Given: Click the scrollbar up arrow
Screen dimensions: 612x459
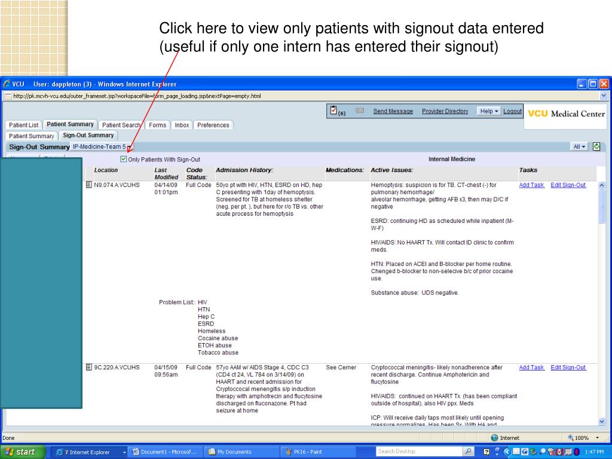Looking at the screenshot, I should click(601, 185).
